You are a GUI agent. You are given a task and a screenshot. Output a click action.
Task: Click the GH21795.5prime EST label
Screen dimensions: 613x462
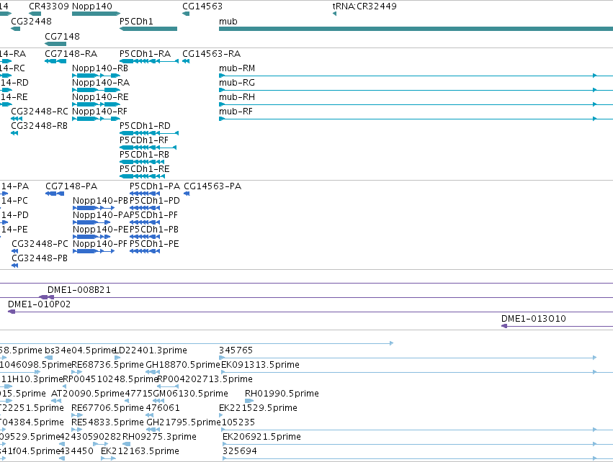[x=184, y=423]
